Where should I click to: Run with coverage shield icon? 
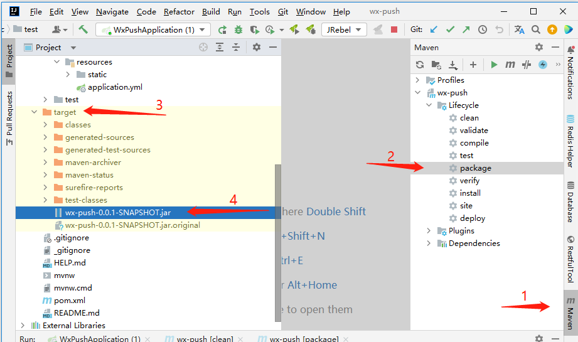pos(254,30)
